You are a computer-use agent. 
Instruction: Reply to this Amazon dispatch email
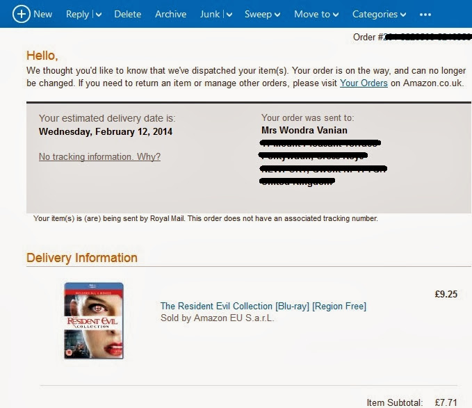pos(77,14)
